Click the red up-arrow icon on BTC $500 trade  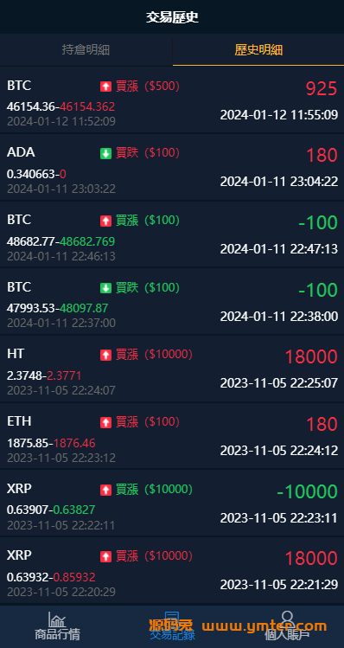tap(105, 87)
